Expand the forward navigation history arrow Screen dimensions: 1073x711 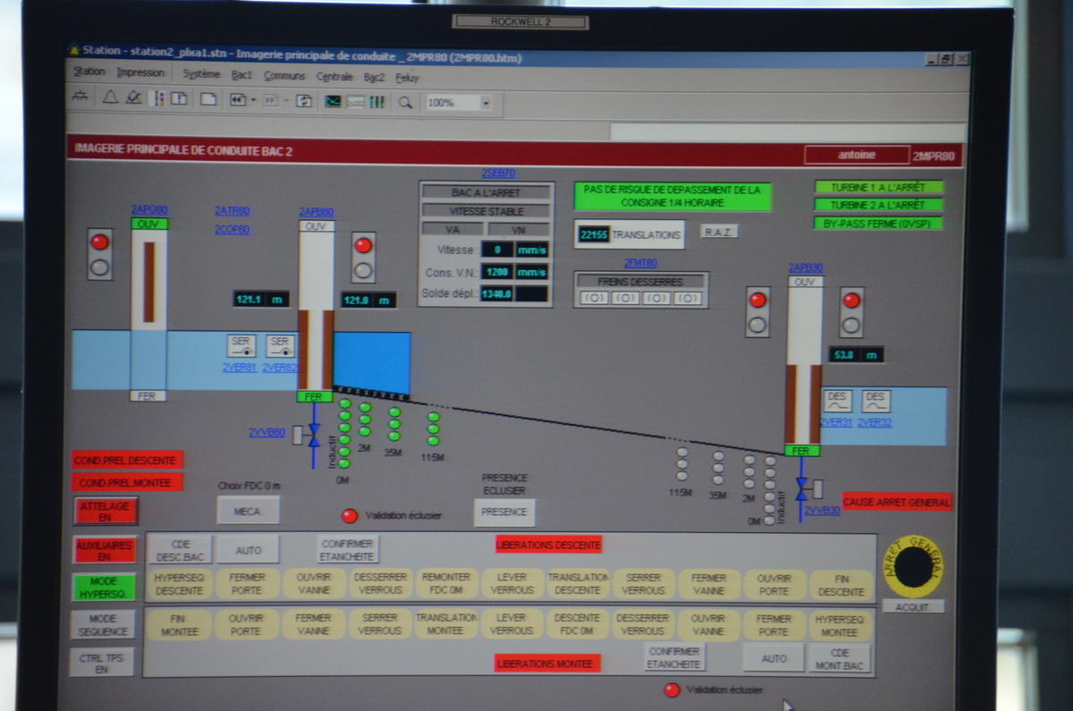click(x=285, y=101)
